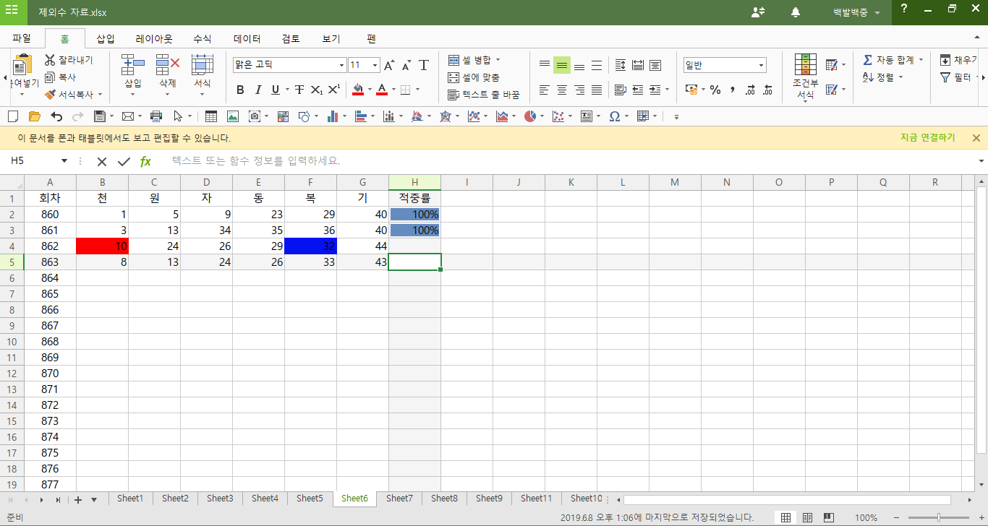This screenshot has width=988, height=526.
Task: Click the Omega symbol insert icon
Action: point(614,116)
